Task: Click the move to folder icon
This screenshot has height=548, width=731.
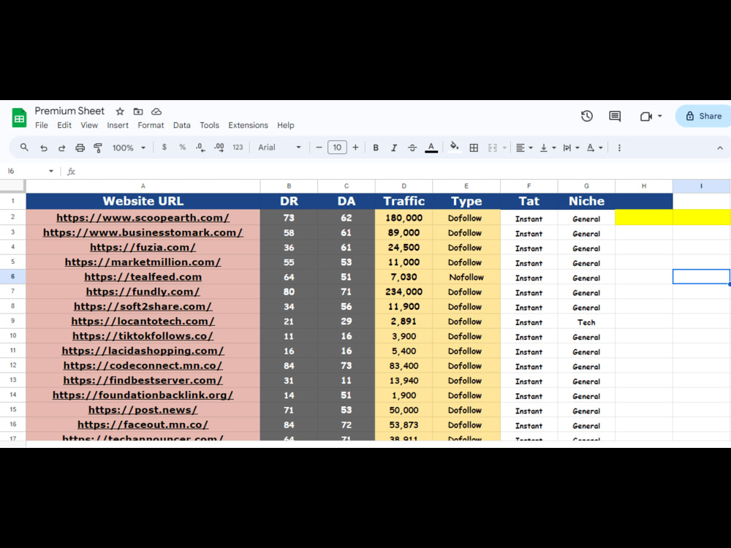Action: click(138, 111)
